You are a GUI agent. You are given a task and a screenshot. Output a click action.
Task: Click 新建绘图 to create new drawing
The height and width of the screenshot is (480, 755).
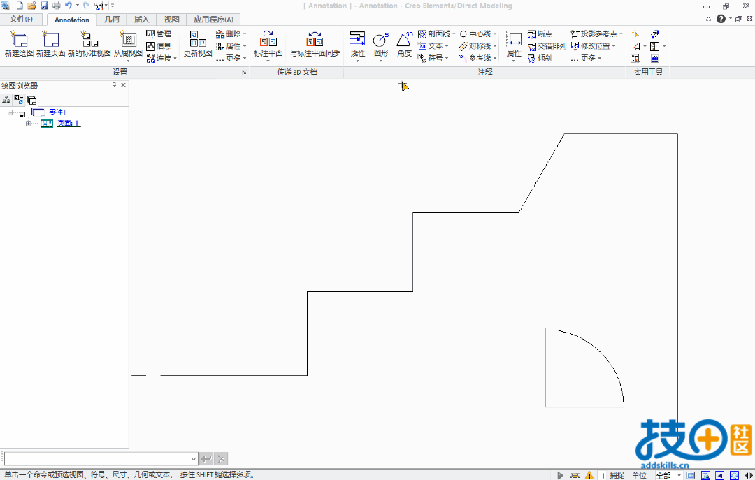(x=19, y=44)
